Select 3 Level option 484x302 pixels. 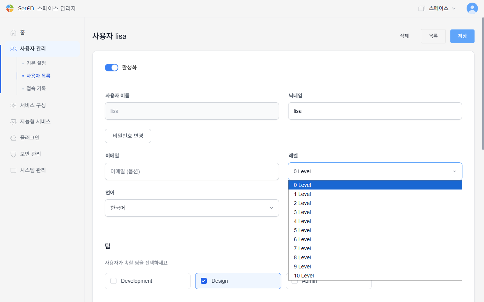coord(375,212)
